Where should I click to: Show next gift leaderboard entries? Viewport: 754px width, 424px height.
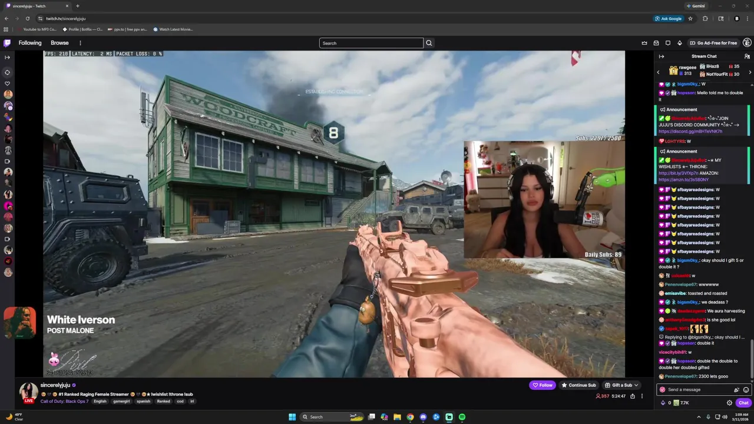[x=750, y=72]
